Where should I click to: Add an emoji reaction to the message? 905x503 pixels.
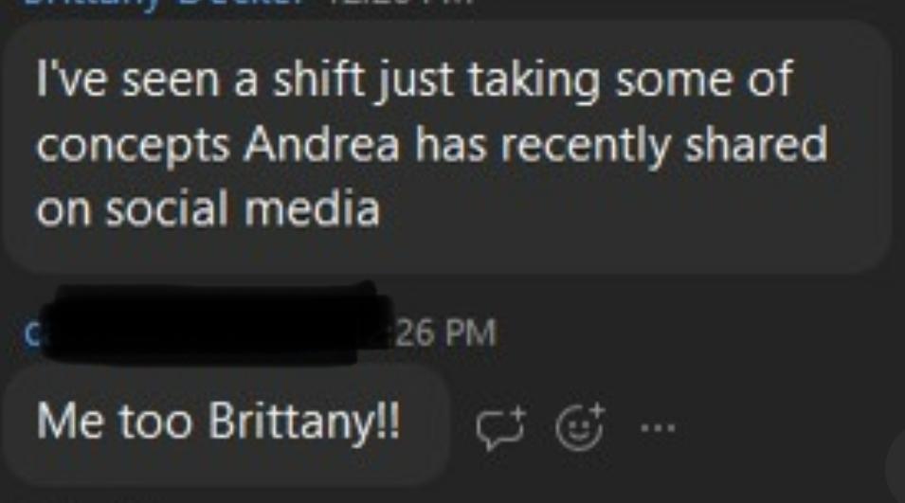pos(579,427)
